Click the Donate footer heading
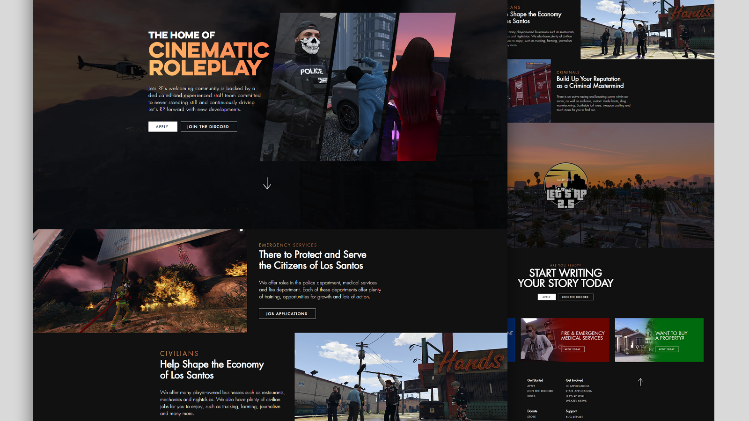Screen dimensions: 749x421 tap(532, 411)
